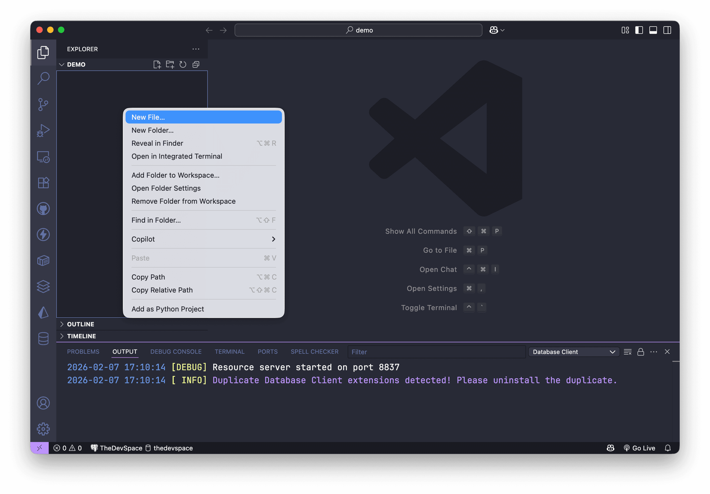This screenshot has height=494, width=710.
Task: Click the Go Live status bar button
Action: (x=639, y=448)
